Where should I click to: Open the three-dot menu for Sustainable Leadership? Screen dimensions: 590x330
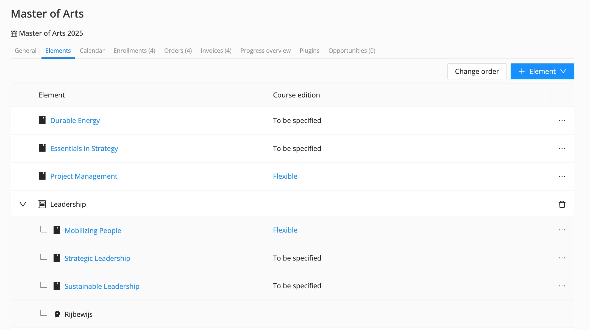coord(562,286)
